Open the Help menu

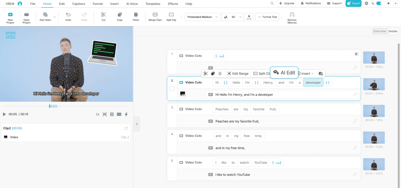click(189, 4)
